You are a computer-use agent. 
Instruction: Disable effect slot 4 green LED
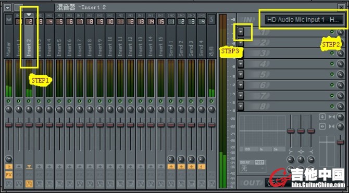pyautogui.click(x=332, y=64)
